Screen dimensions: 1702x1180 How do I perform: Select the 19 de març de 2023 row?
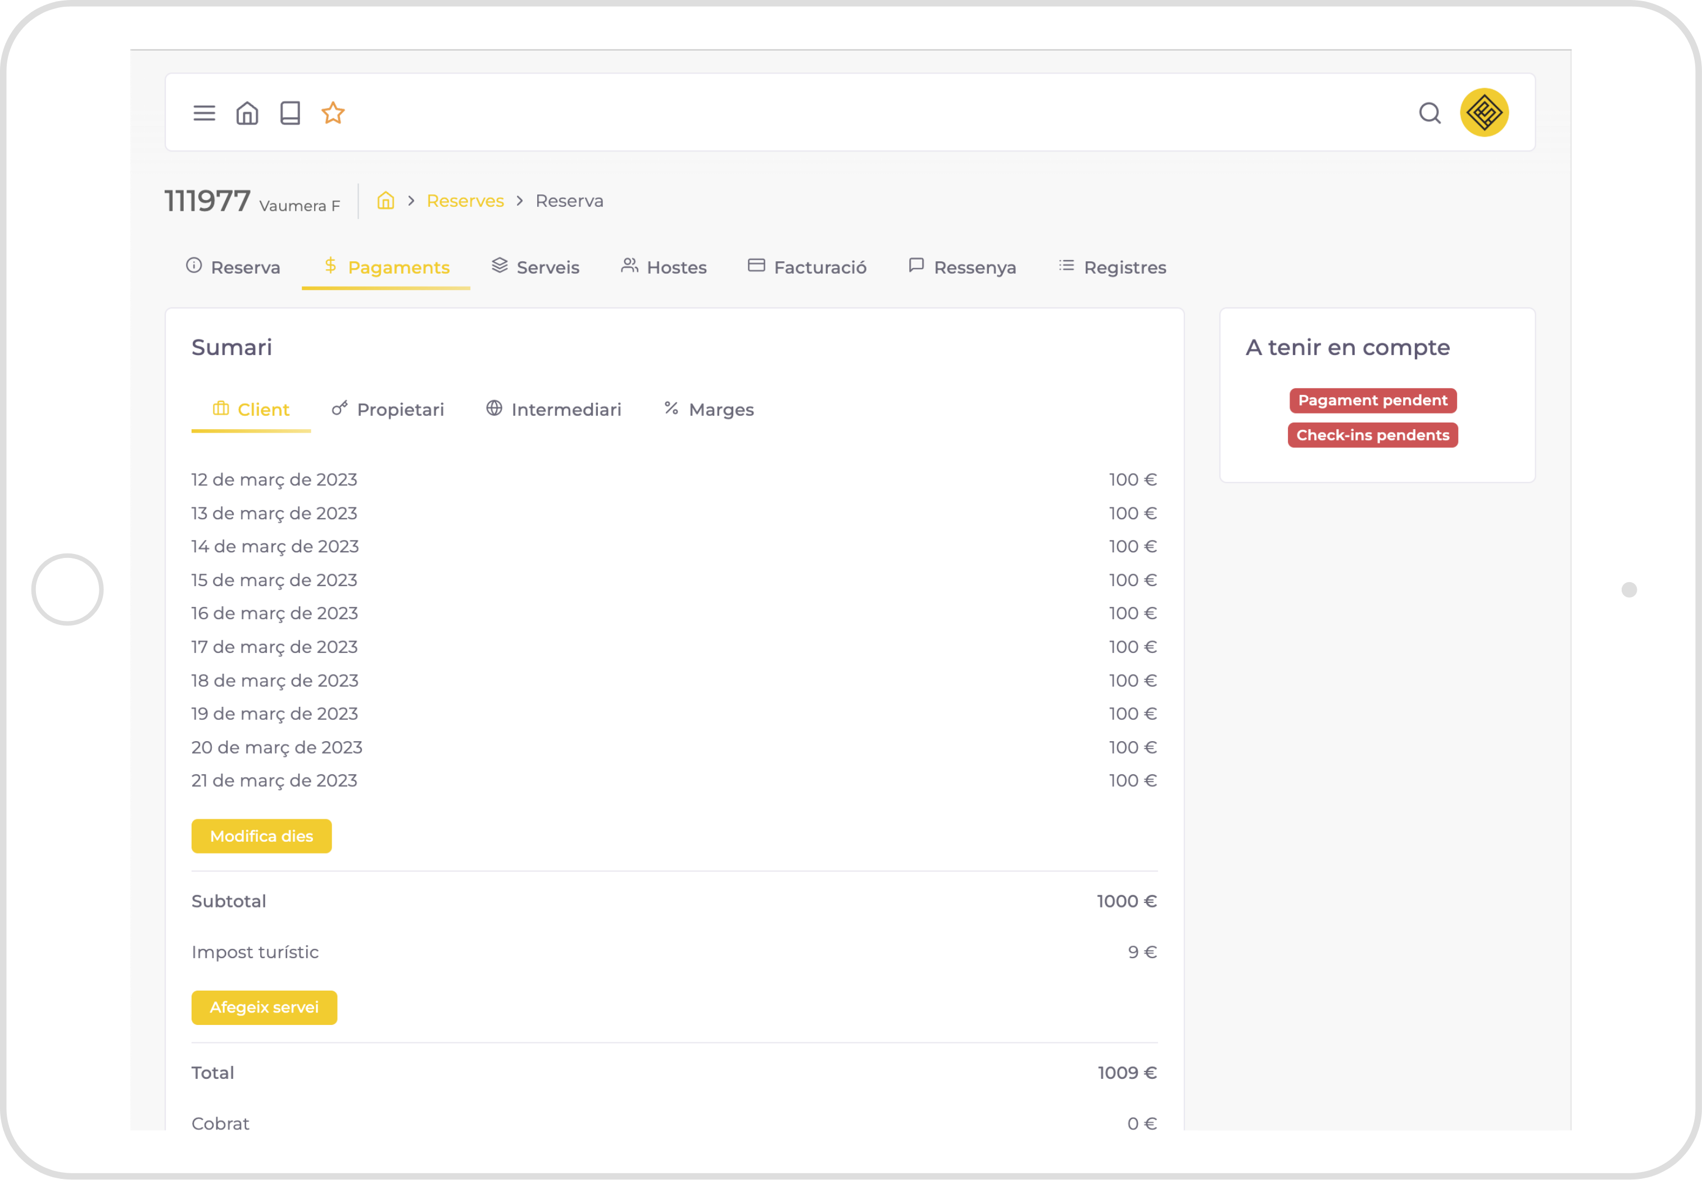pyautogui.click(x=674, y=714)
